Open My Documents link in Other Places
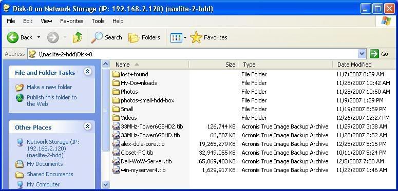The height and width of the screenshot is (191, 398). (x=45, y=164)
